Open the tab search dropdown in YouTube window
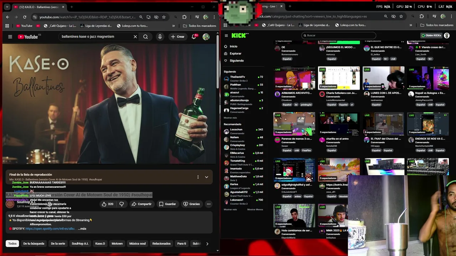 pos(7,7)
